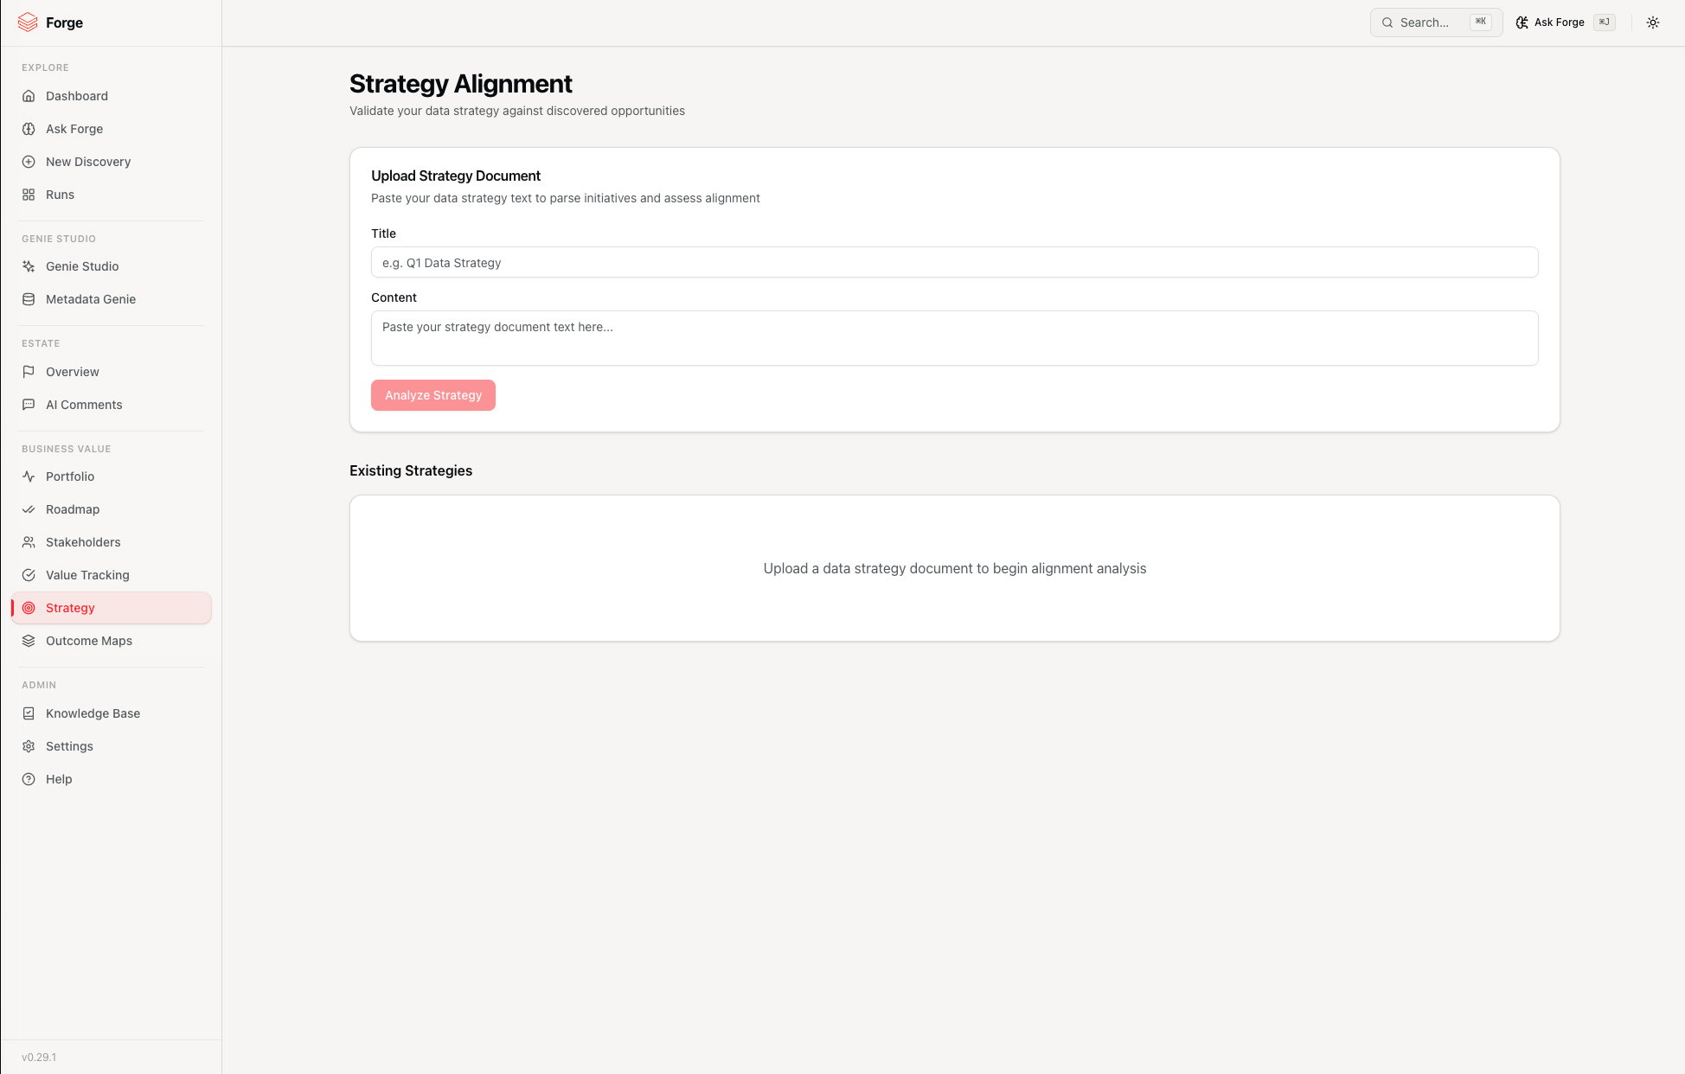
Task: Click the Analyze Strategy button
Action: tap(433, 395)
